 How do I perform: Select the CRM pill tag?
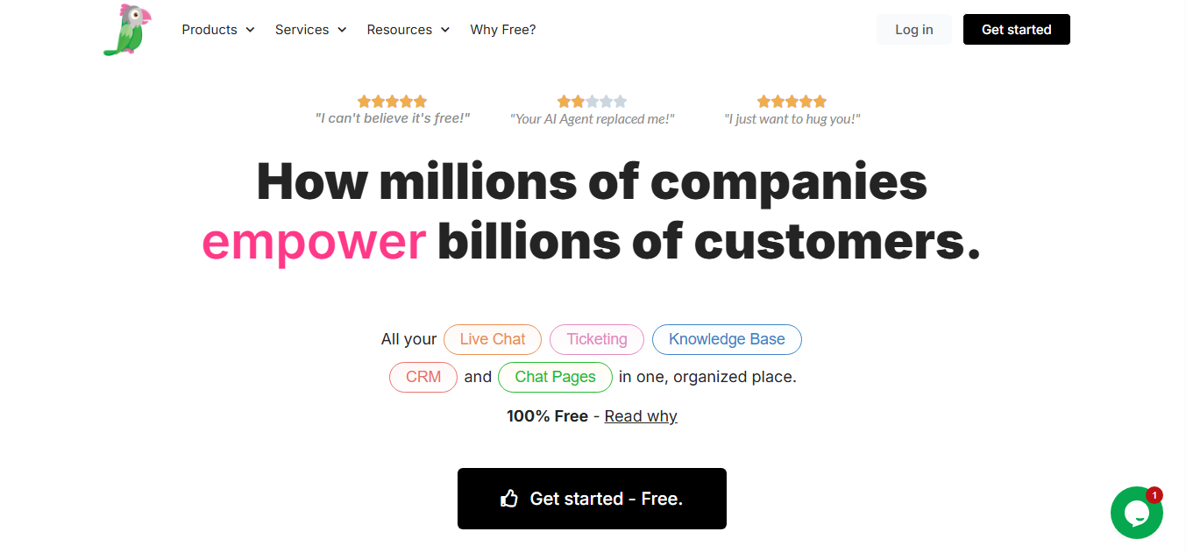(423, 377)
